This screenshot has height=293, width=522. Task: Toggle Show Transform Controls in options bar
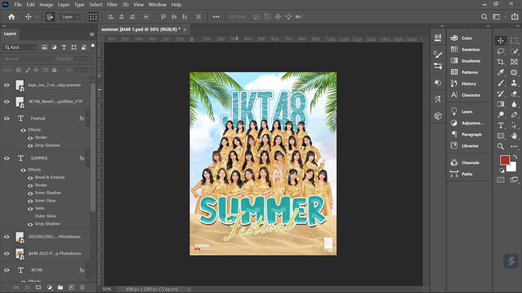coord(93,16)
